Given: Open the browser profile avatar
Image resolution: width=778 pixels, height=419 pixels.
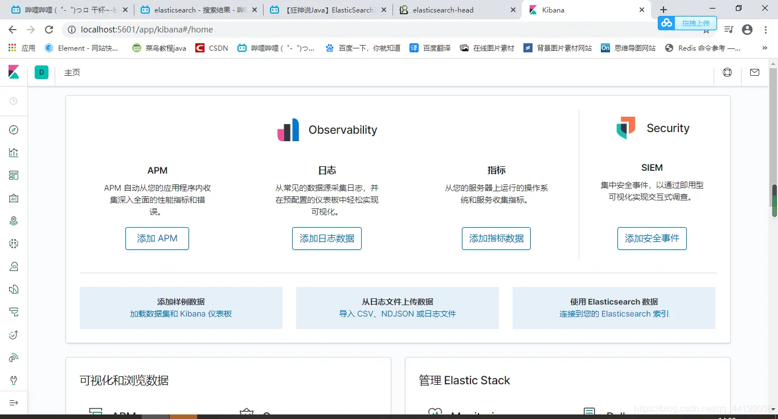Looking at the screenshot, I should [x=747, y=30].
